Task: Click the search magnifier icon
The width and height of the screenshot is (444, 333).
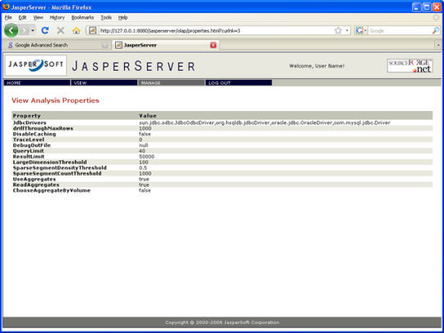Action: tap(436, 30)
